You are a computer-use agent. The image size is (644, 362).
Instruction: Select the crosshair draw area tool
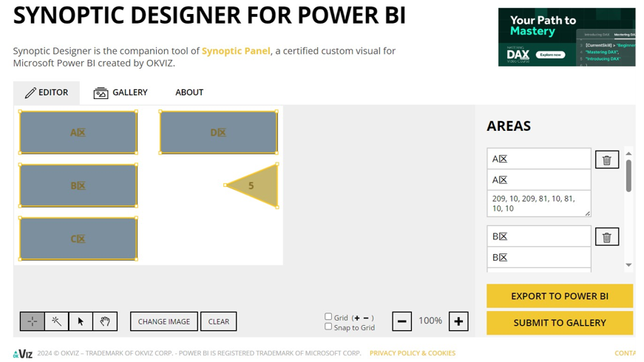[x=32, y=321]
